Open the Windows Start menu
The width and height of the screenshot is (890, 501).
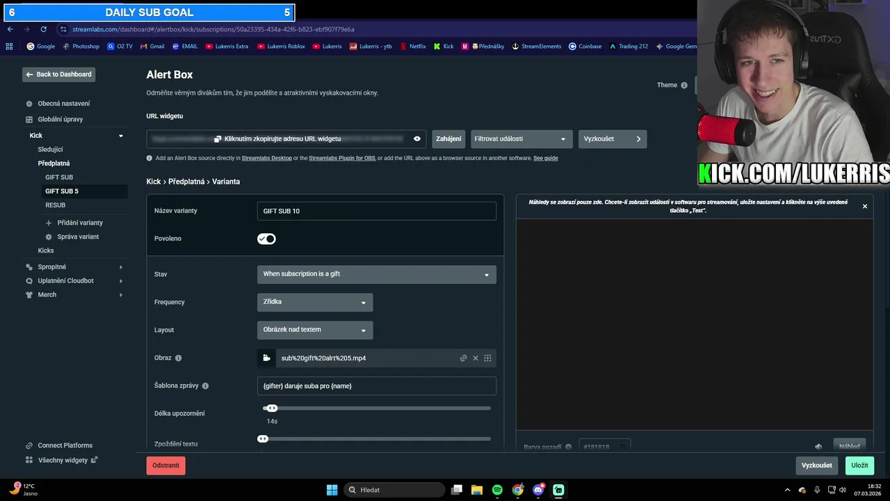[x=332, y=490]
